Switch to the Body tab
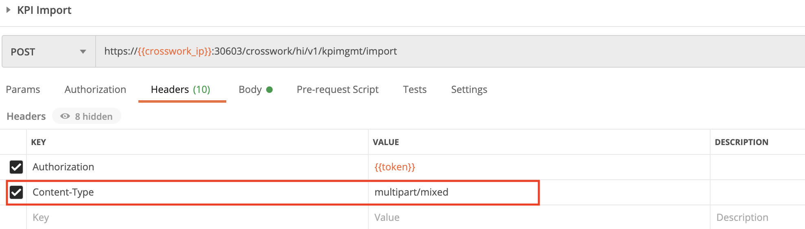 coord(256,89)
